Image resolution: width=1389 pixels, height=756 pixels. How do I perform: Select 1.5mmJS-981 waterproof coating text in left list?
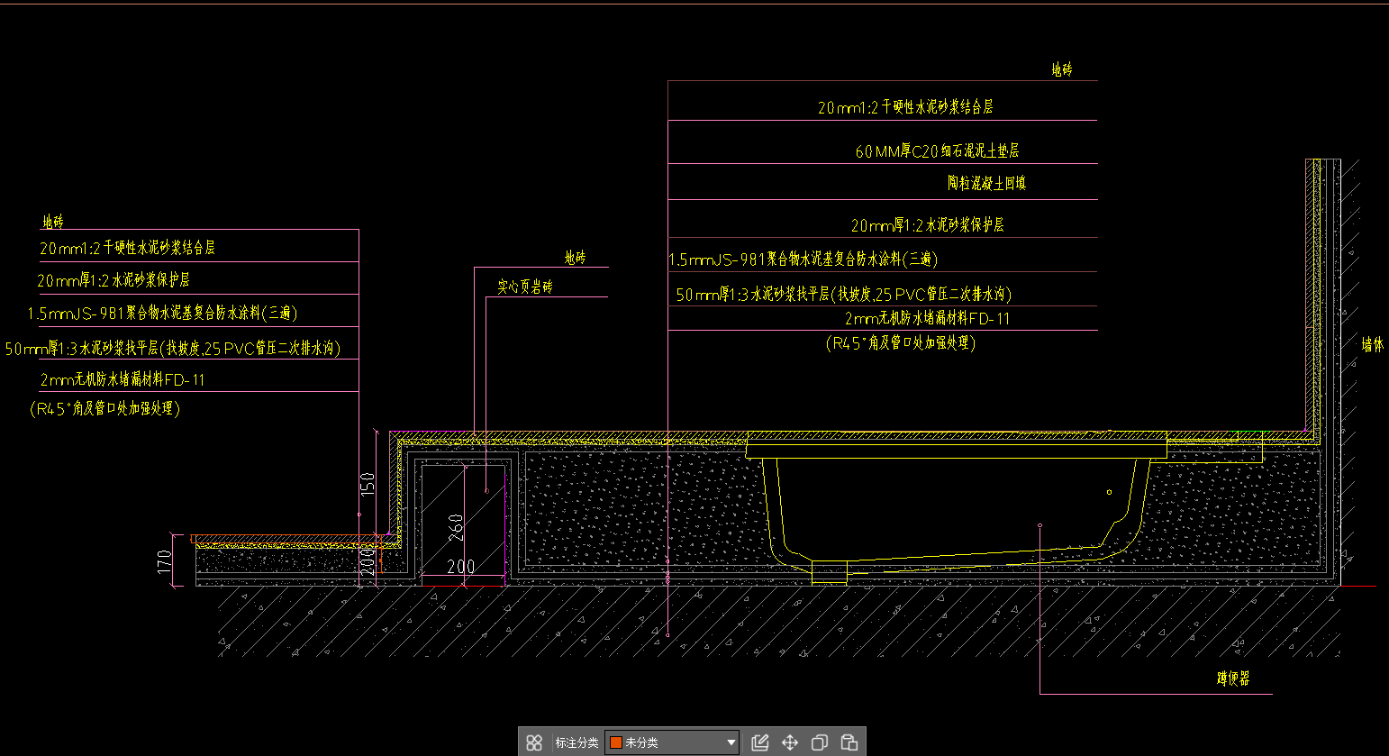(162, 314)
